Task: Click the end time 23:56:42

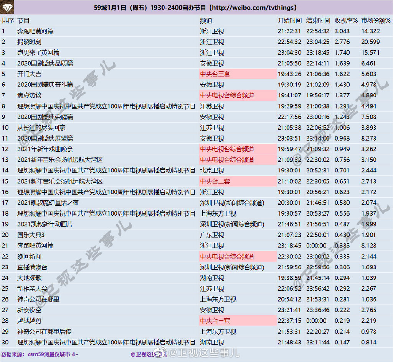Action: (x=318, y=289)
